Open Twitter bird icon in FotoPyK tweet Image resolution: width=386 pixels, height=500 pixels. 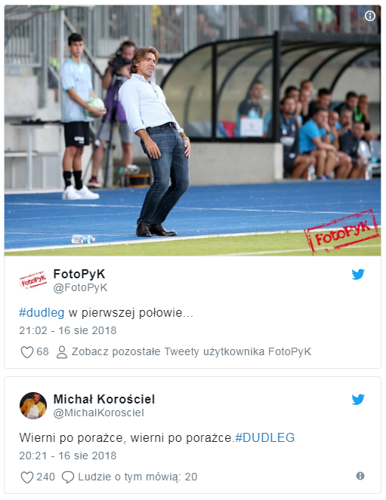(x=358, y=275)
